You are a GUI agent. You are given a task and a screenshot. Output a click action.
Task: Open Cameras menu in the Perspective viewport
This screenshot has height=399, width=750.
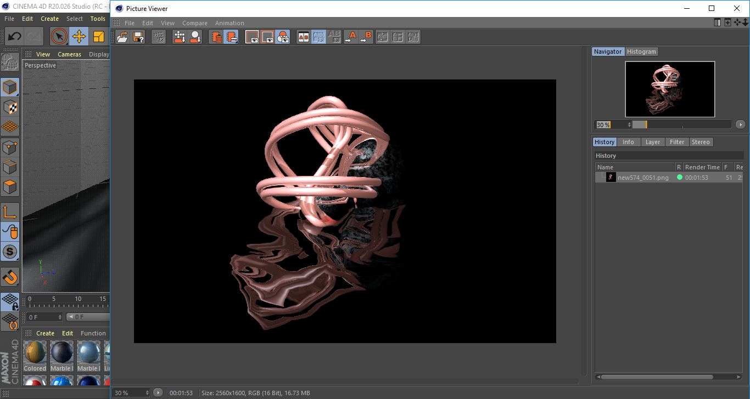[x=69, y=54]
